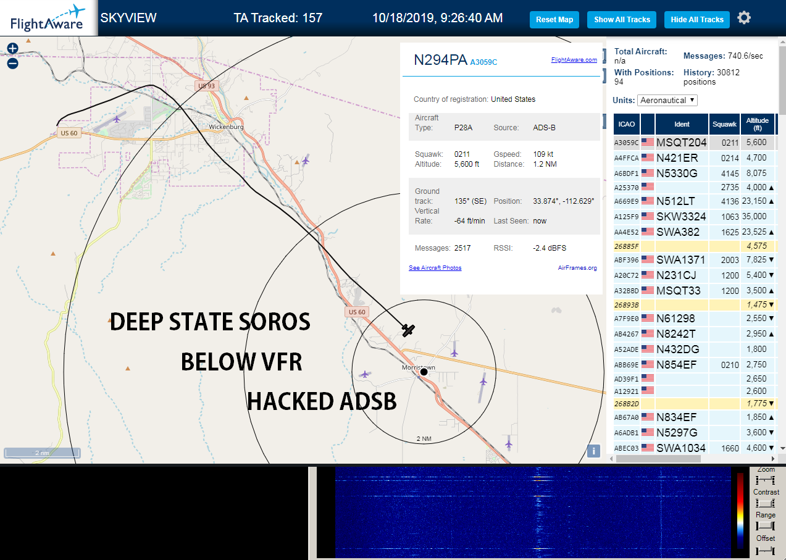
Task: Adjust the spectrum Zoom slider
Action: [765, 480]
